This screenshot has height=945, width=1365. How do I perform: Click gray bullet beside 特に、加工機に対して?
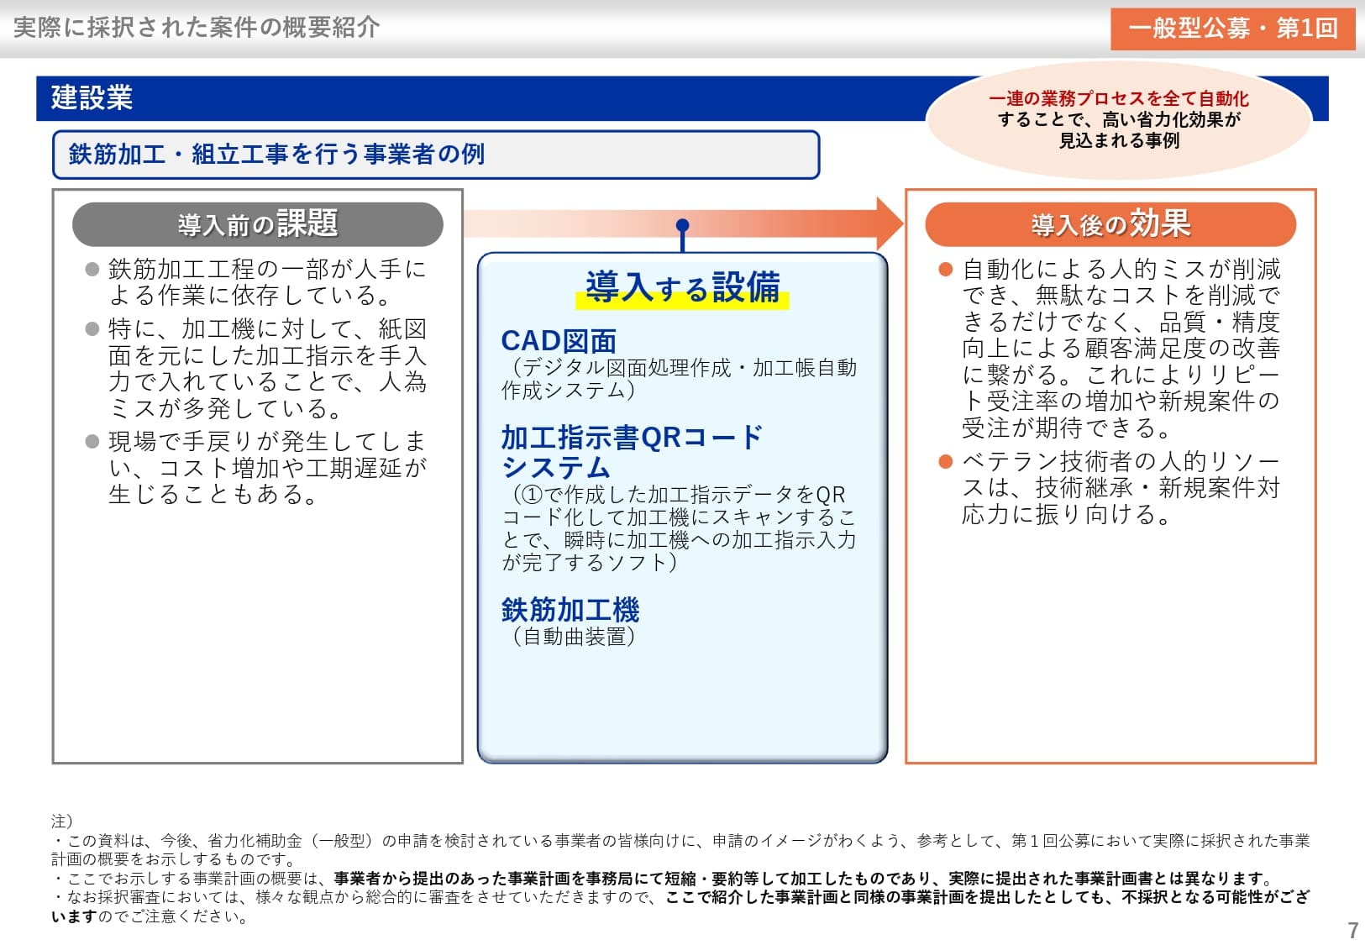point(92,328)
